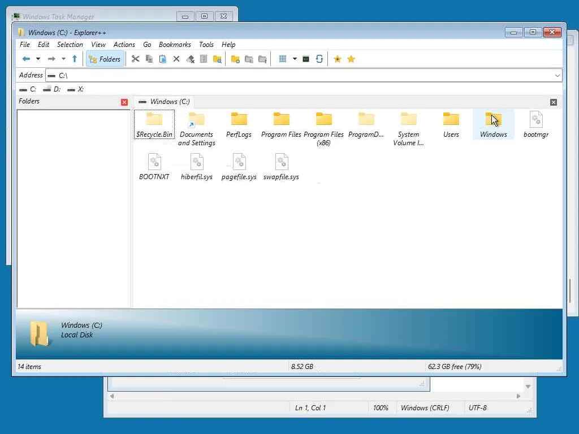Select the Program Files folder

pos(281,124)
